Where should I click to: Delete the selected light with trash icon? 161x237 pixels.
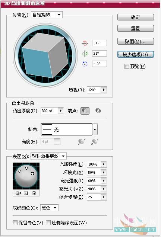[x=34, y=193]
